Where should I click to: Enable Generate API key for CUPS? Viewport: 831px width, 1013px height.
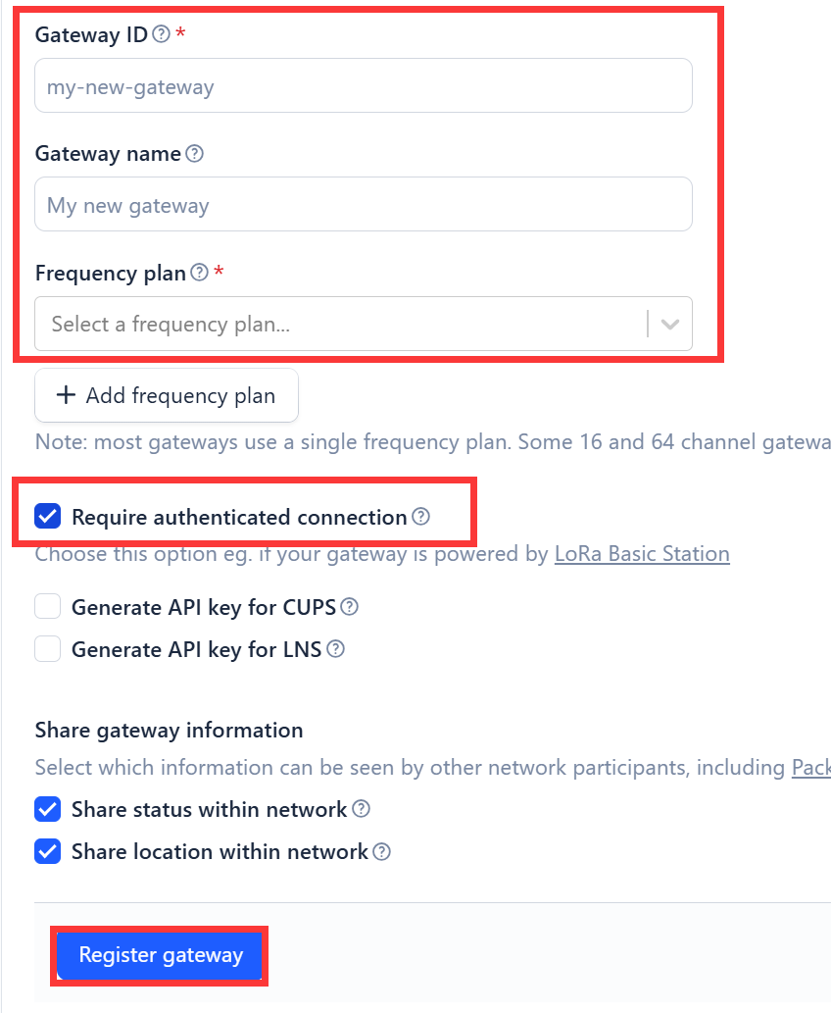tap(48, 607)
